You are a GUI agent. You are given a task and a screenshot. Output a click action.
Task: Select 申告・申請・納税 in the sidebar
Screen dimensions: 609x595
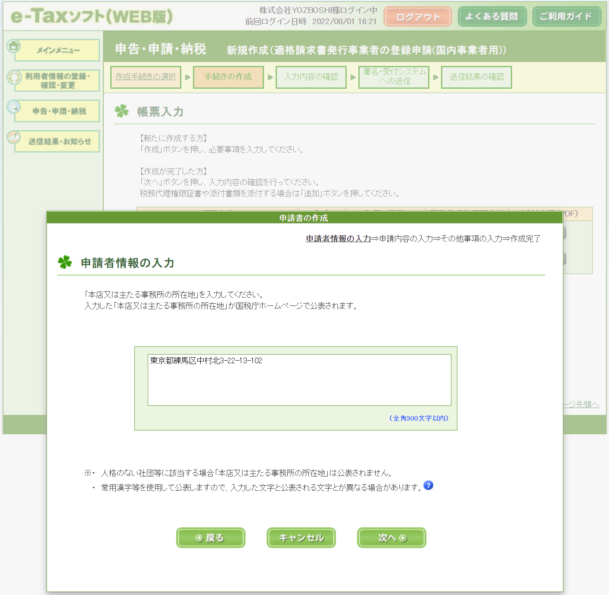[x=57, y=111]
